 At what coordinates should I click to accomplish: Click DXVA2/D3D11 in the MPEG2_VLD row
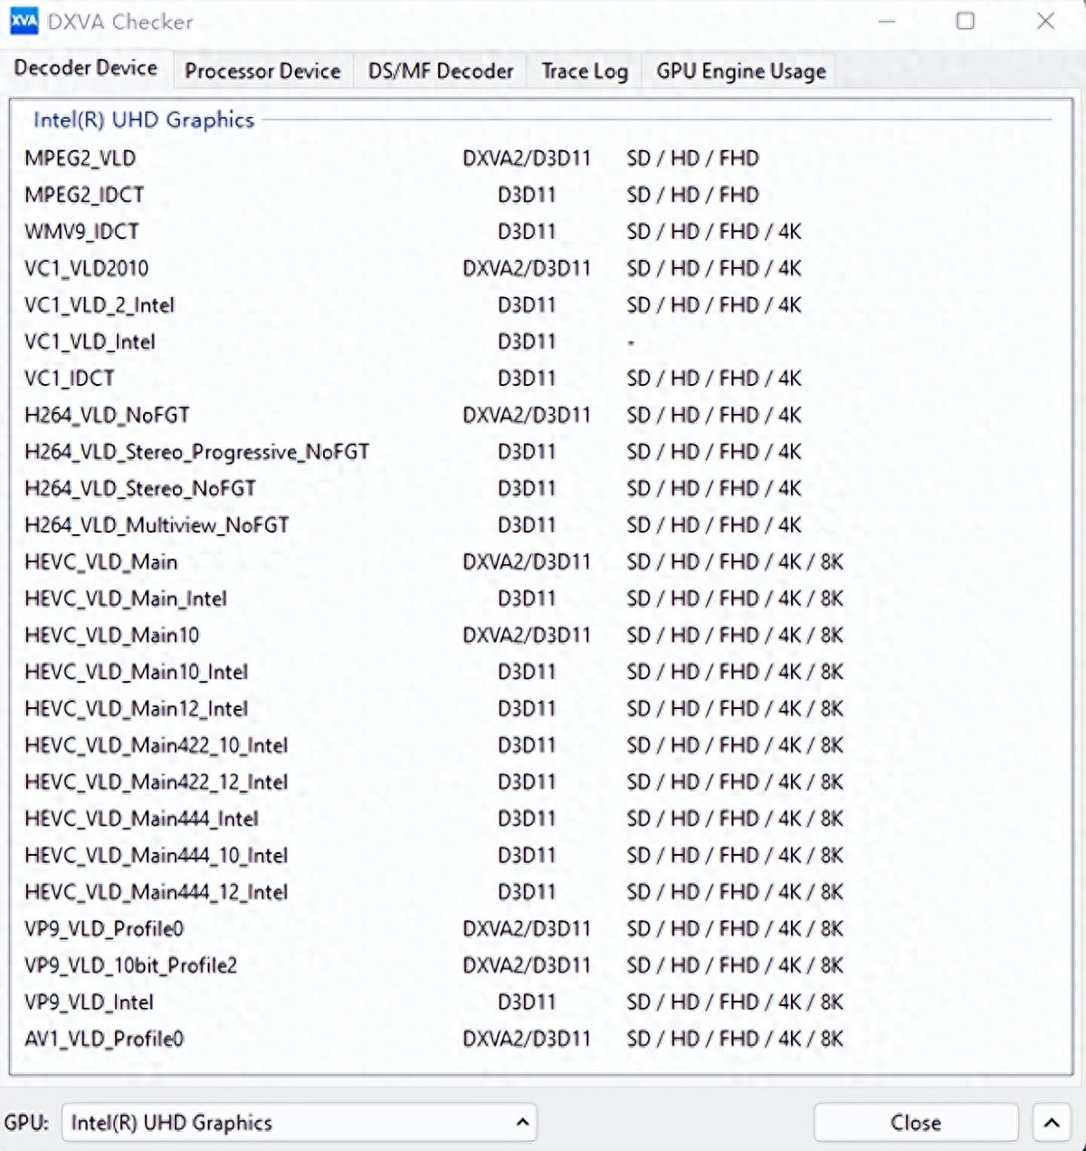pos(527,158)
